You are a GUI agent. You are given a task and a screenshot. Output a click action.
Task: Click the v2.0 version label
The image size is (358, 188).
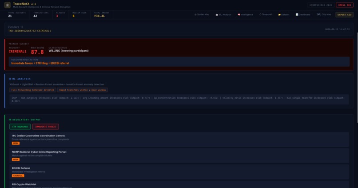coord(33,4)
